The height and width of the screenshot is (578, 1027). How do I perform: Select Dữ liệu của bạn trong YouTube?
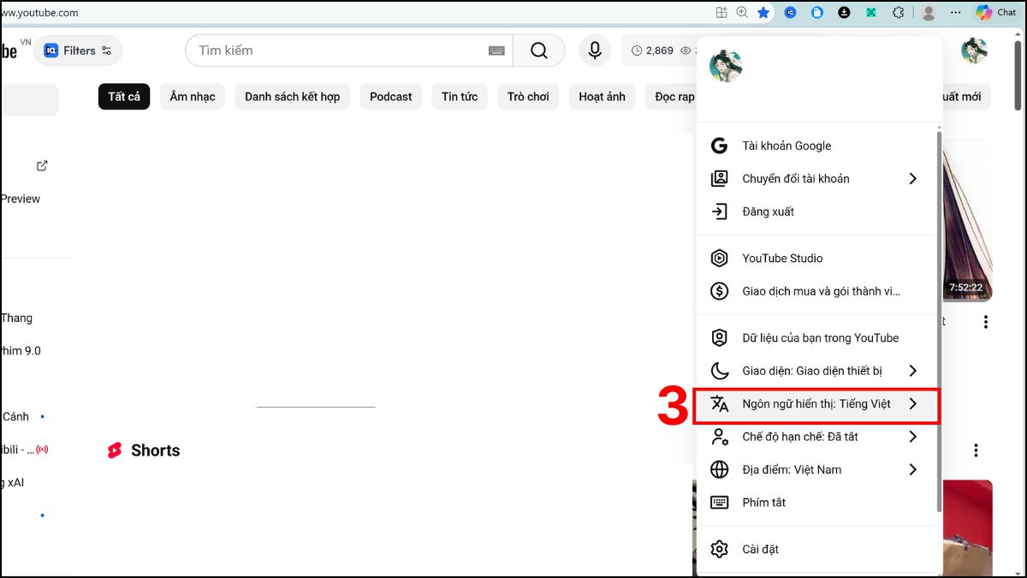click(818, 337)
